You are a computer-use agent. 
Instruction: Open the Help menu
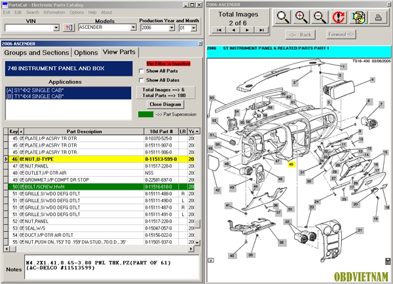tap(92, 12)
